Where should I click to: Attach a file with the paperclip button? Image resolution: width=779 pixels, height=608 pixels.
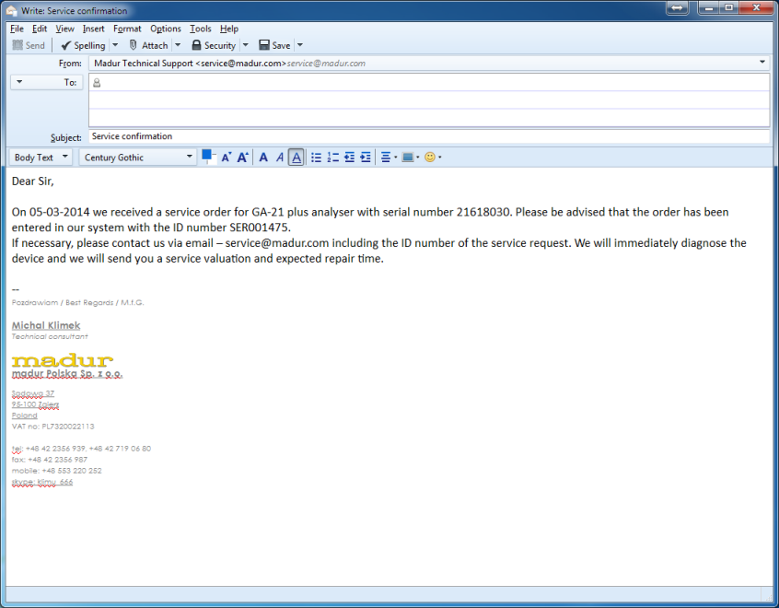coord(148,45)
